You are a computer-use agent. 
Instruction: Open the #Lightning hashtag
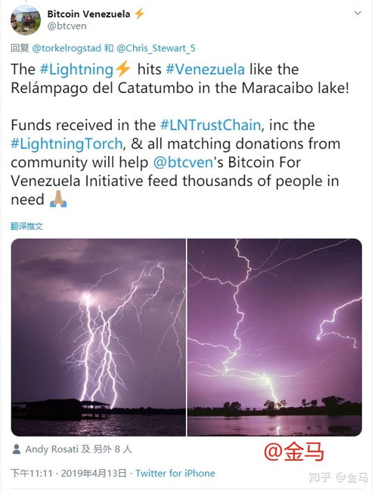[x=76, y=70]
